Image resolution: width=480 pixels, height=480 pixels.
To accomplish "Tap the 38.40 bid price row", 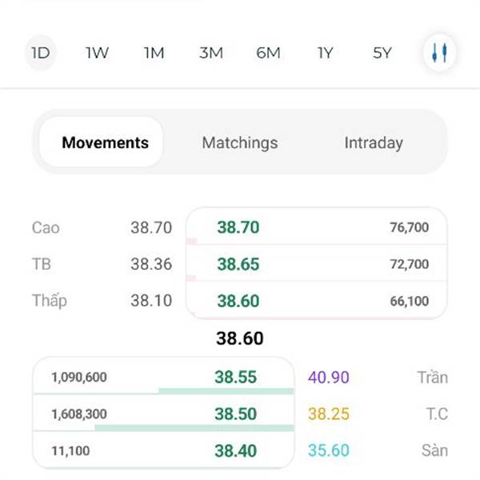I will (163, 450).
